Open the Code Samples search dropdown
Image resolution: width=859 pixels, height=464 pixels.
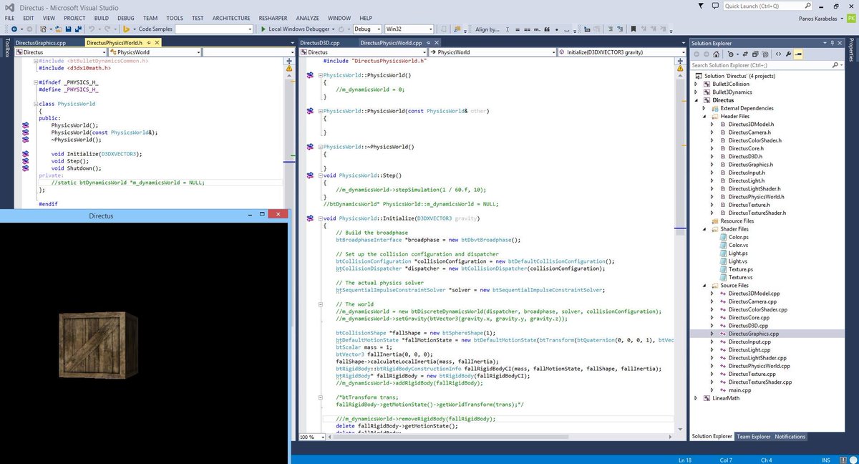[x=250, y=29]
